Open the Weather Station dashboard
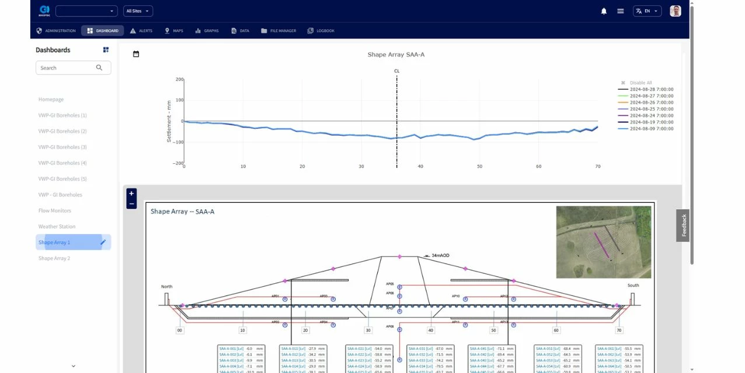 [57, 227]
